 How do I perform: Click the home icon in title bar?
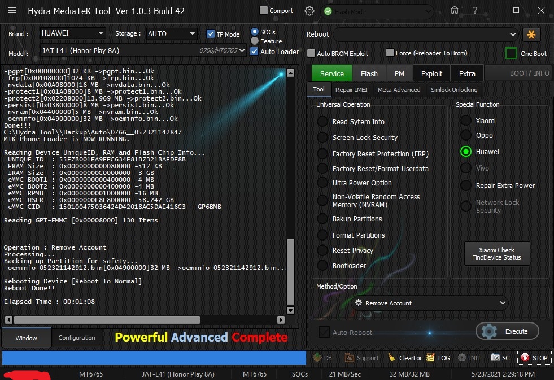coord(455,10)
